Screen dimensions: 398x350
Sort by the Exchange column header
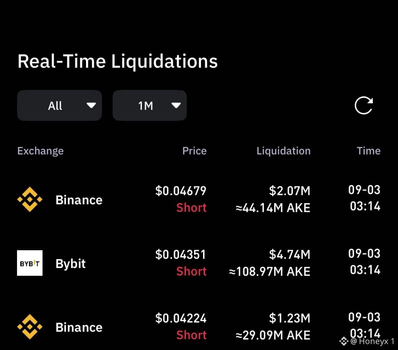click(x=40, y=151)
